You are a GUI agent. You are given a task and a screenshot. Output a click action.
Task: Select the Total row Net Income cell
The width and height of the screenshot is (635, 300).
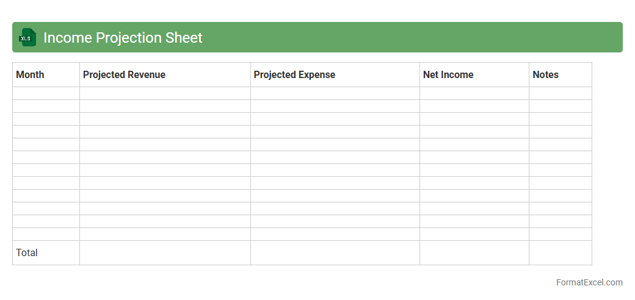point(474,252)
